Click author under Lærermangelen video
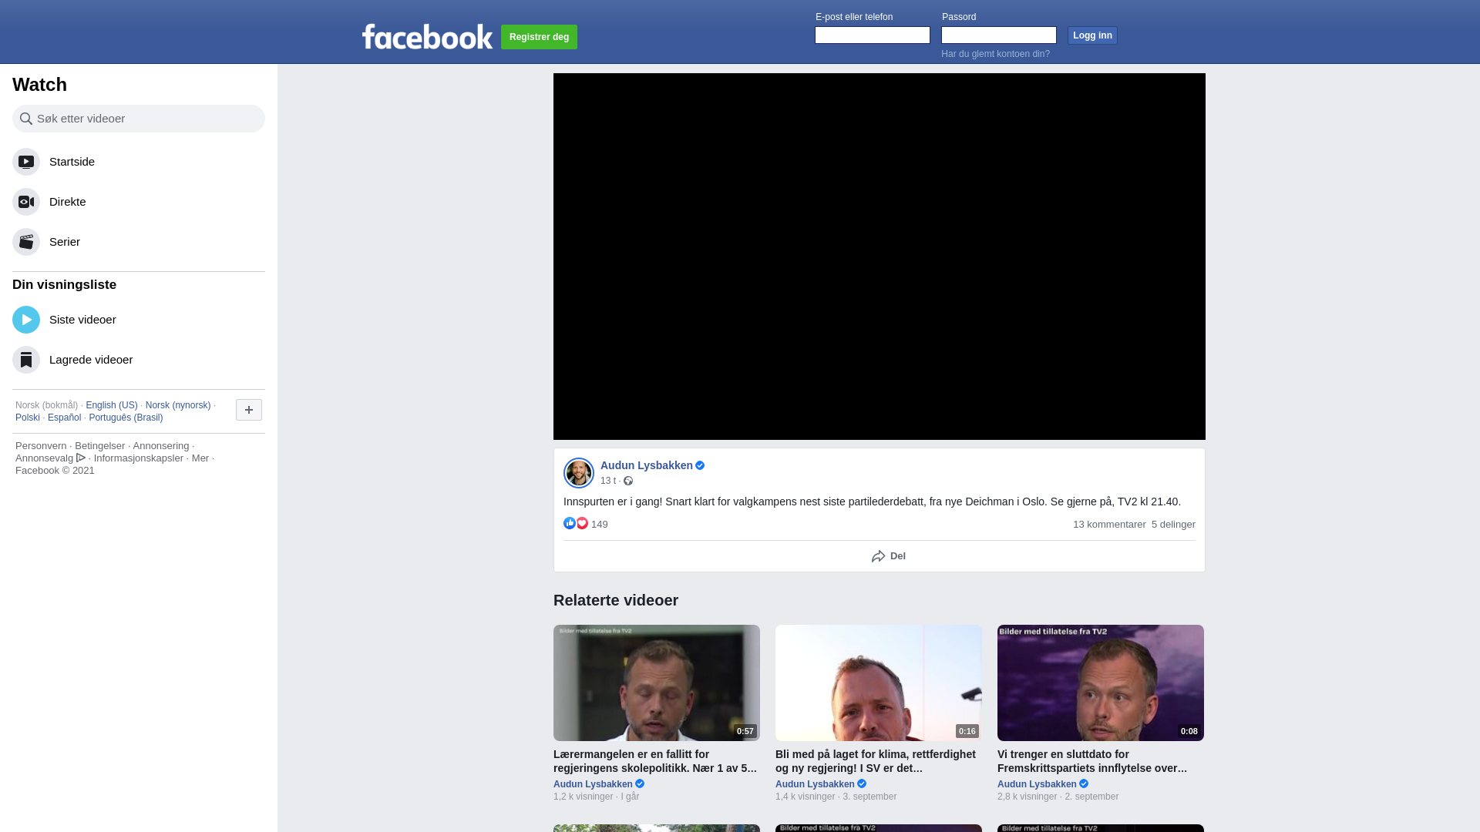 593,784
